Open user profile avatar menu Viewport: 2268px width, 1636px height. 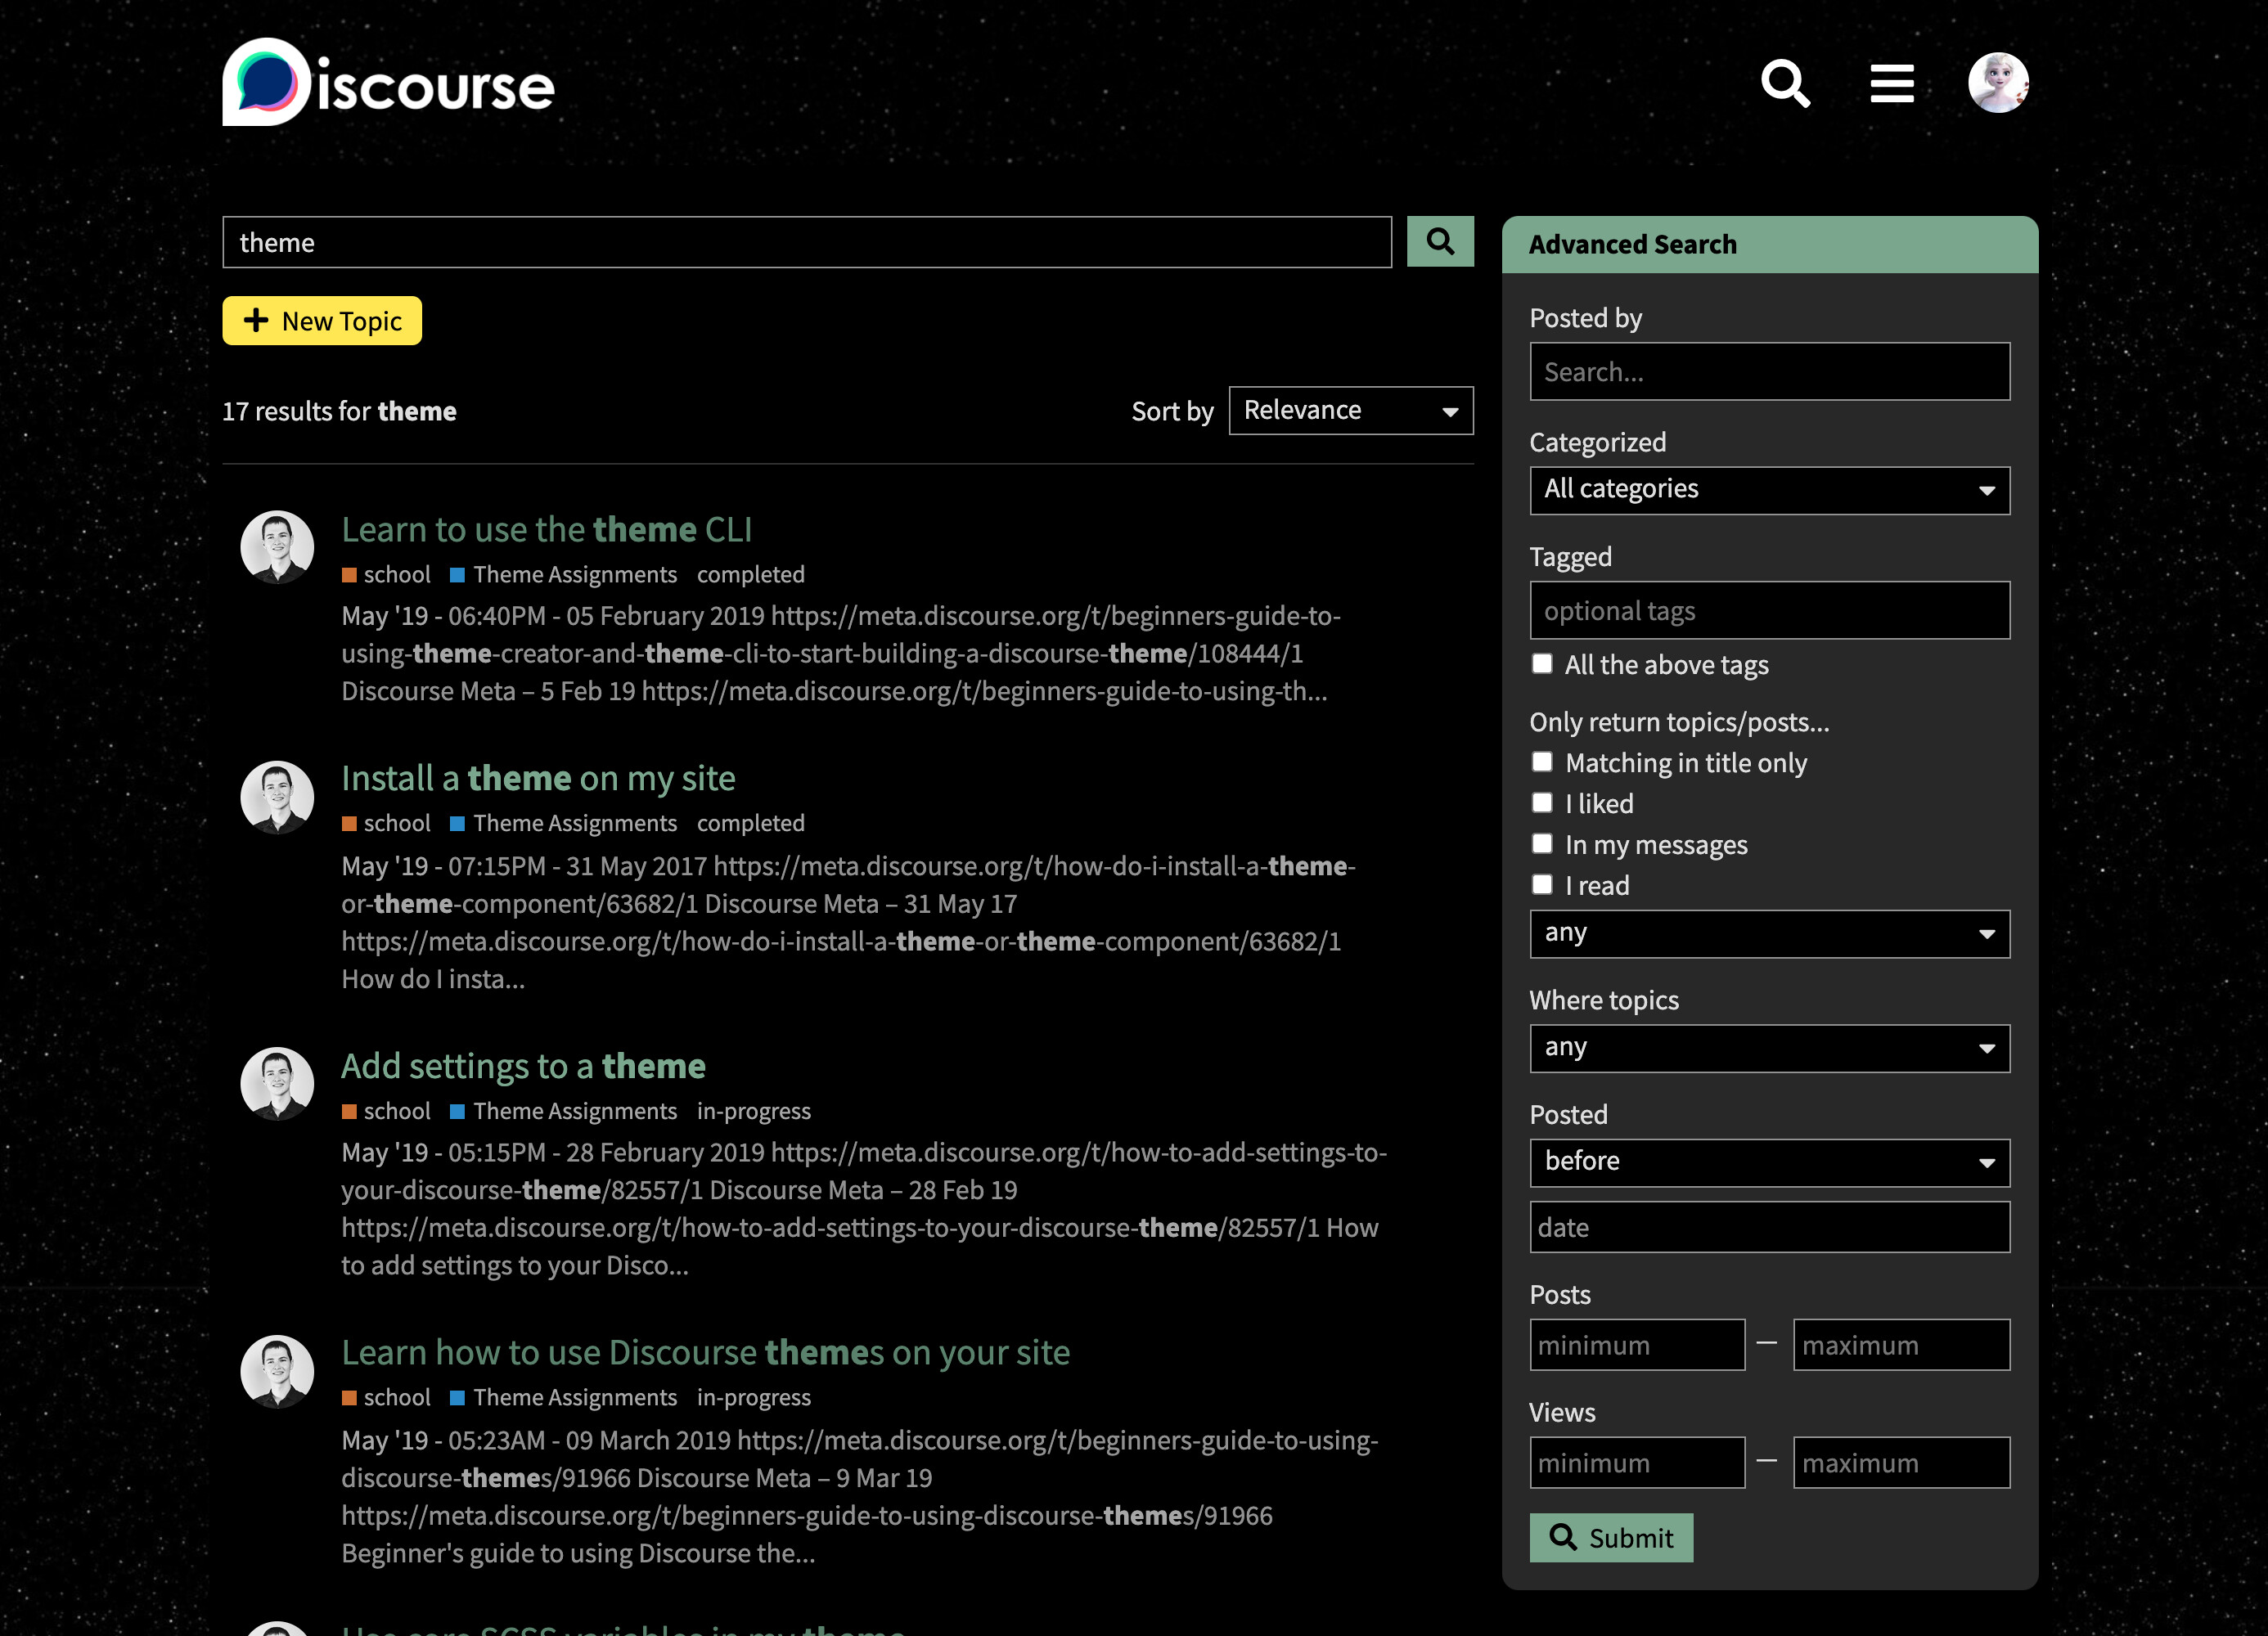point(1997,83)
